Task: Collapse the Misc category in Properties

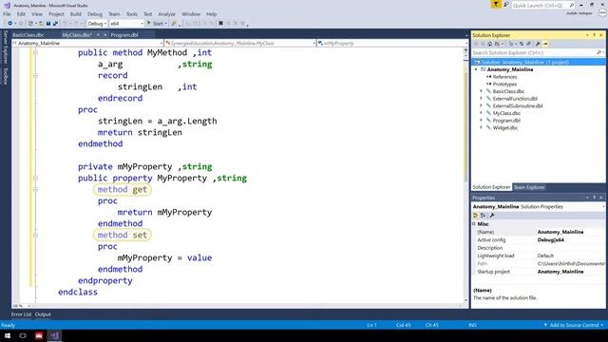Action: [x=474, y=224]
